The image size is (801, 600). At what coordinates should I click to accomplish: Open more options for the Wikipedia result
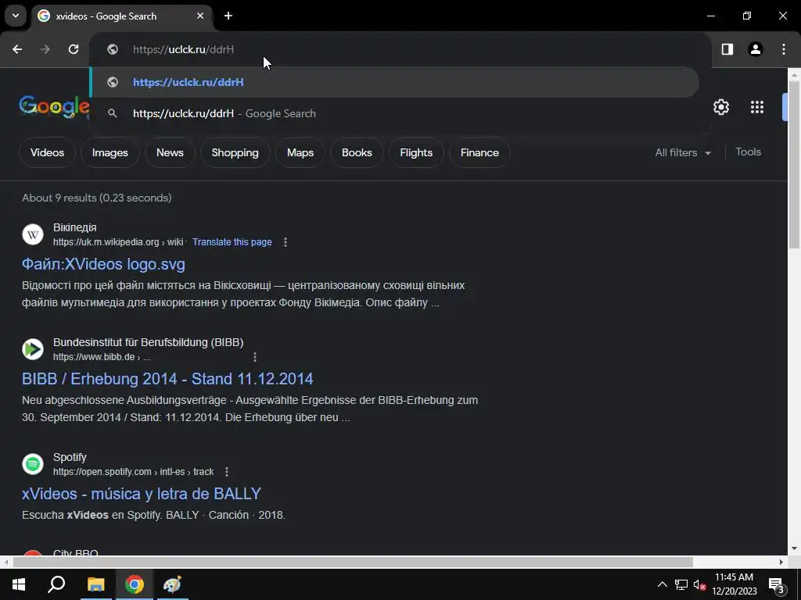coord(285,242)
